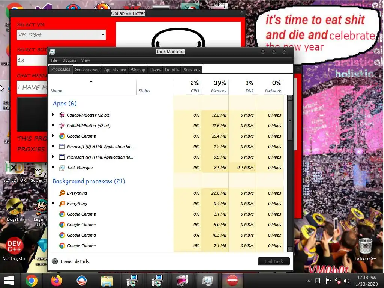Click the scrollbar down arrow in Task Manager
The width and height of the screenshot is (384, 288).
pos(290,249)
